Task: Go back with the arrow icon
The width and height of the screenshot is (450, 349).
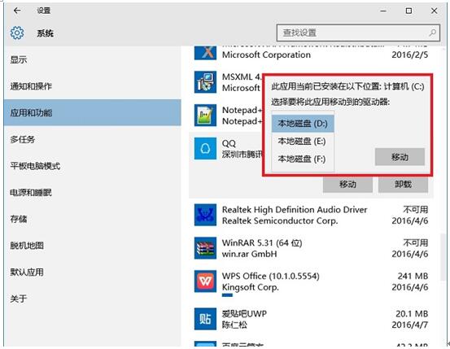Action: [17, 11]
